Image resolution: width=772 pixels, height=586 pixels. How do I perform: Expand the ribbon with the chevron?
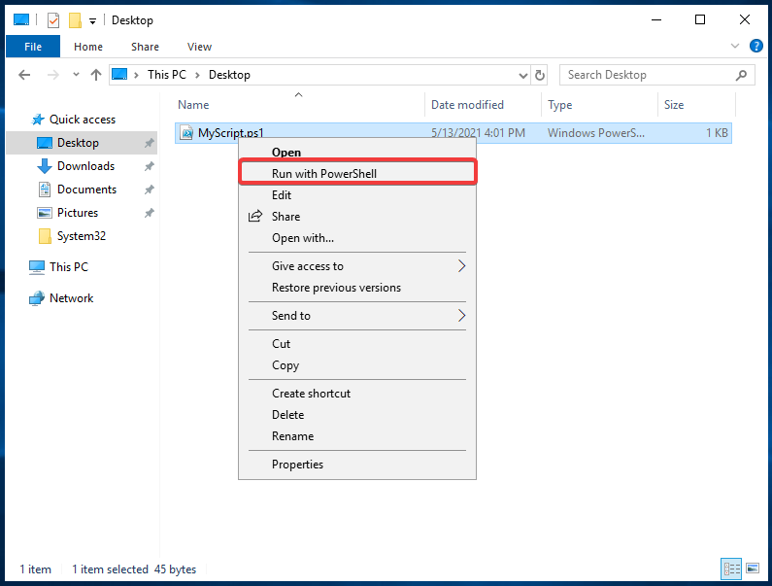tap(735, 46)
